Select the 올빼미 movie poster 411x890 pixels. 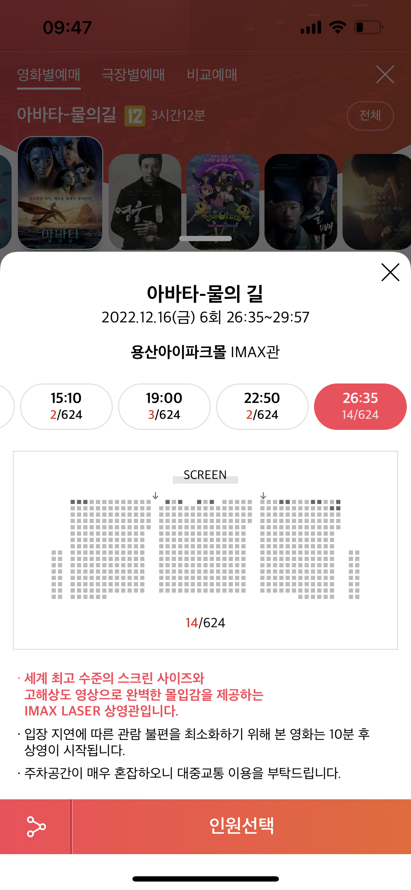[301, 202]
